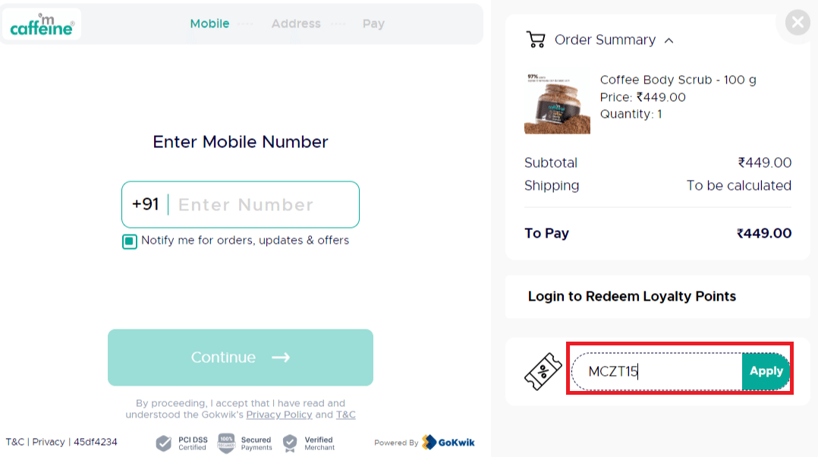This screenshot has height=457, width=818.
Task: Click the shopping cart icon
Action: click(536, 40)
